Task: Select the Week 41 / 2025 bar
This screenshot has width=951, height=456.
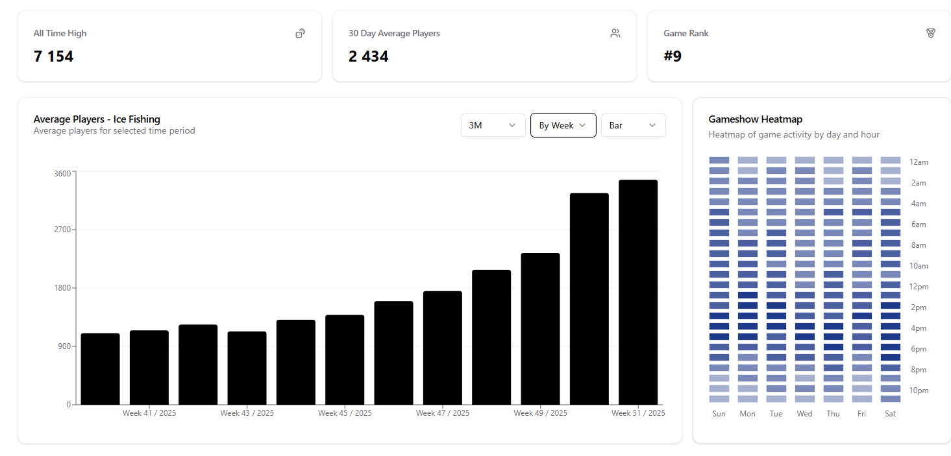Action: [x=149, y=367]
